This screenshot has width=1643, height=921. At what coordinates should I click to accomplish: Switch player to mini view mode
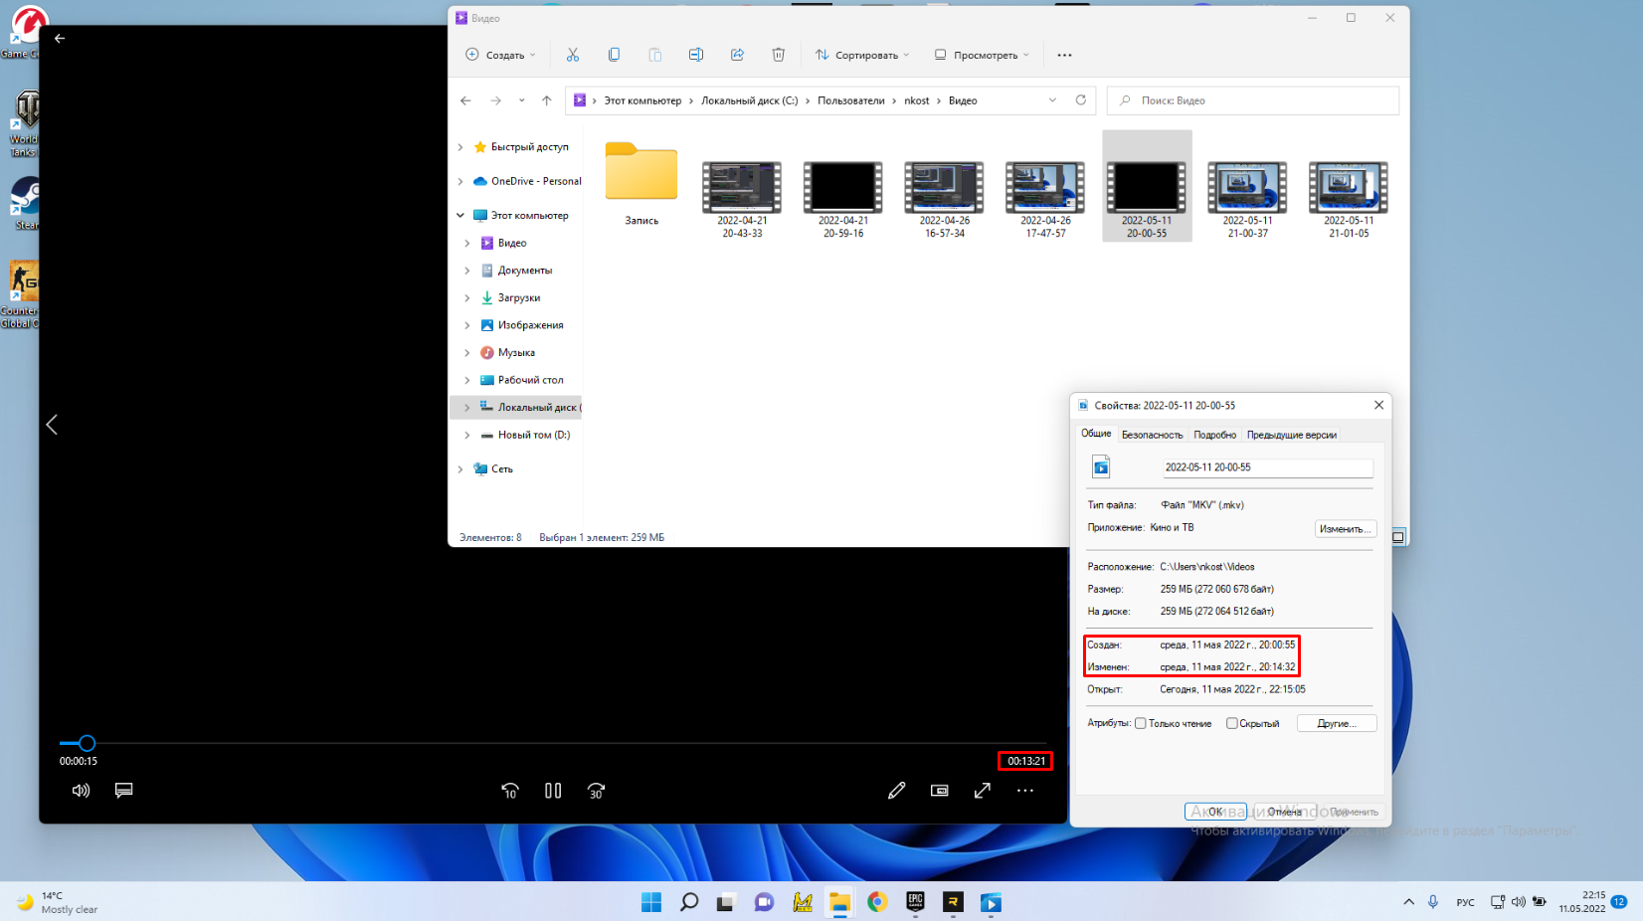tap(940, 791)
